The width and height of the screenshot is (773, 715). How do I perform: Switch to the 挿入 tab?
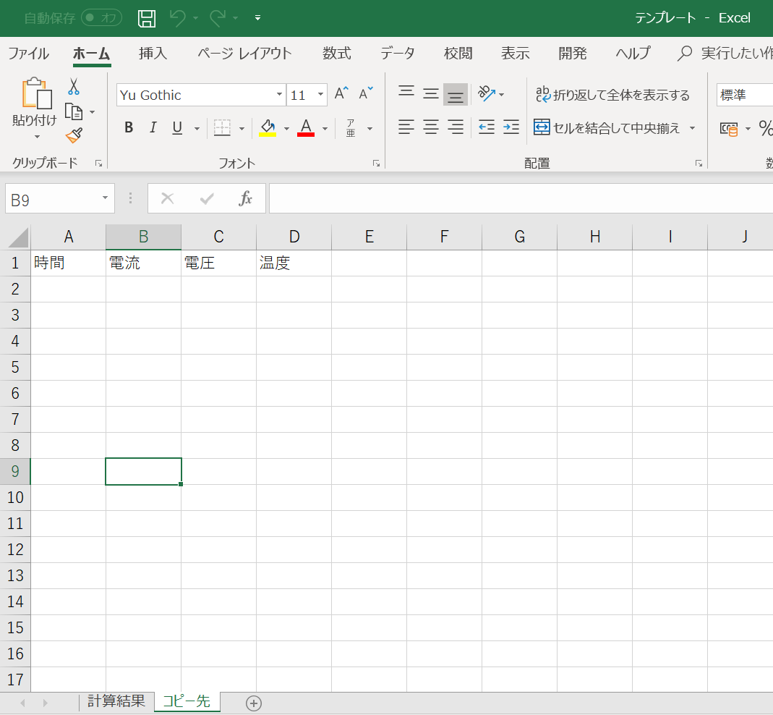[x=153, y=53]
